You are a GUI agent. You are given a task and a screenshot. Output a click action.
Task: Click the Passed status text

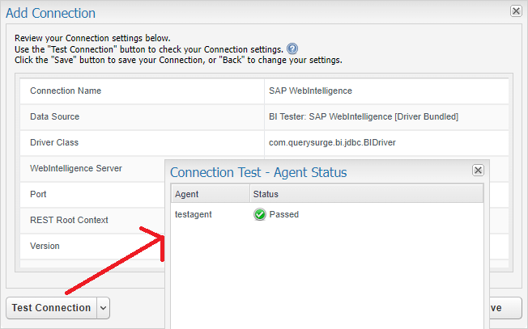click(284, 214)
